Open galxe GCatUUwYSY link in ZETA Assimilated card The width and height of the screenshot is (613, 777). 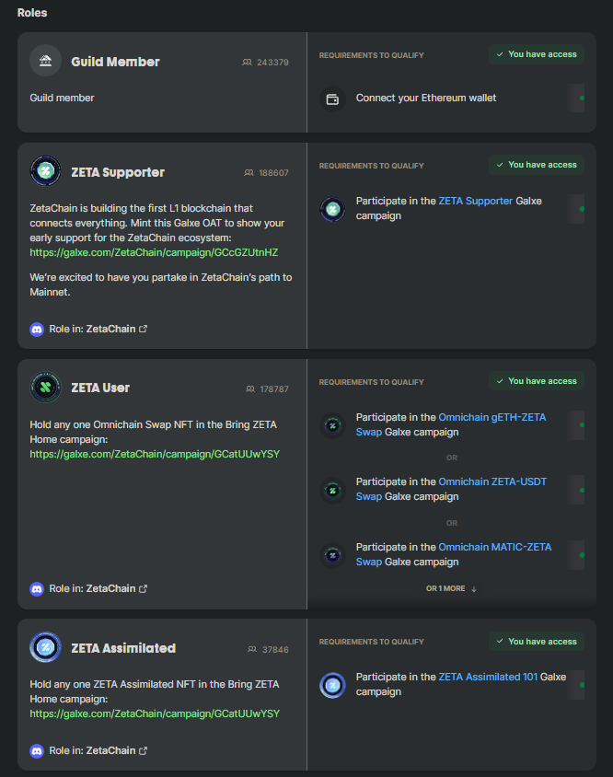(155, 713)
